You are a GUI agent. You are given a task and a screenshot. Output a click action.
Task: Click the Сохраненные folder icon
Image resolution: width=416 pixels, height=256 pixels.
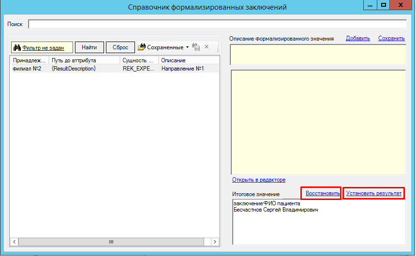tap(141, 47)
